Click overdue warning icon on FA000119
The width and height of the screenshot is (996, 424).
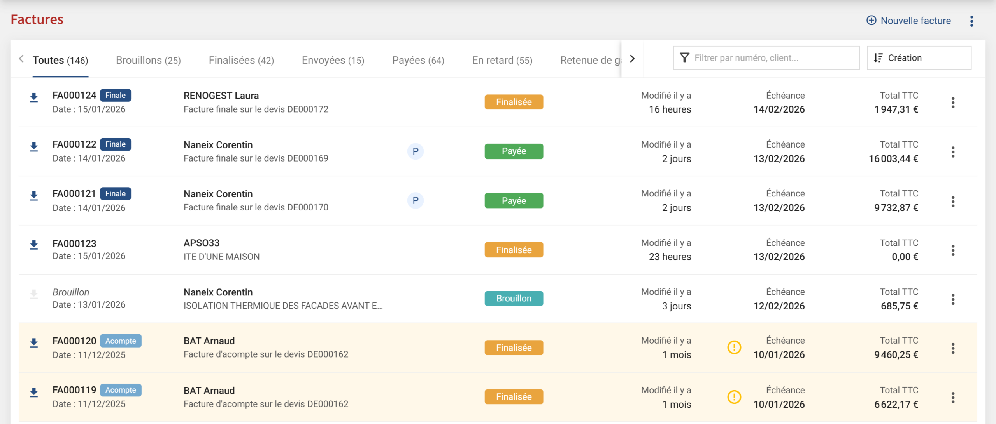734,397
